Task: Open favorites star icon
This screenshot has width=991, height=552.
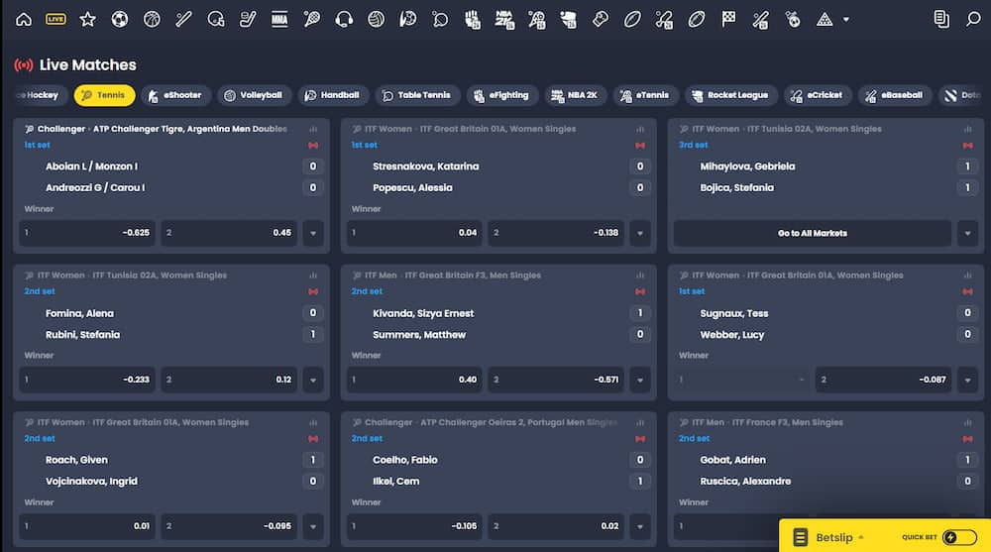Action: (x=88, y=20)
